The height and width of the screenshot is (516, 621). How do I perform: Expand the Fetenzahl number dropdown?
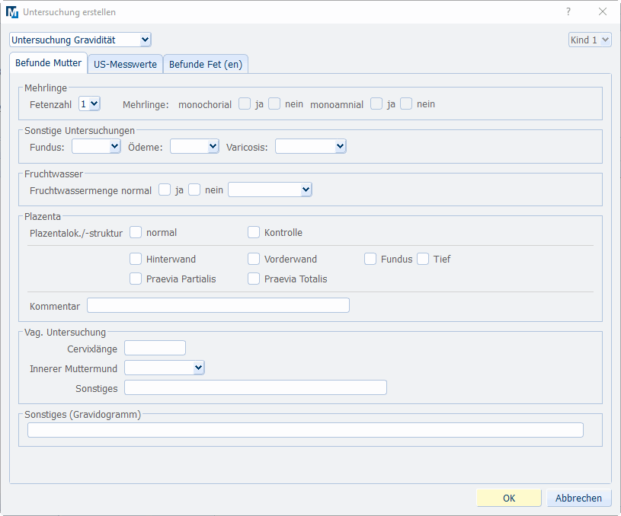click(89, 104)
